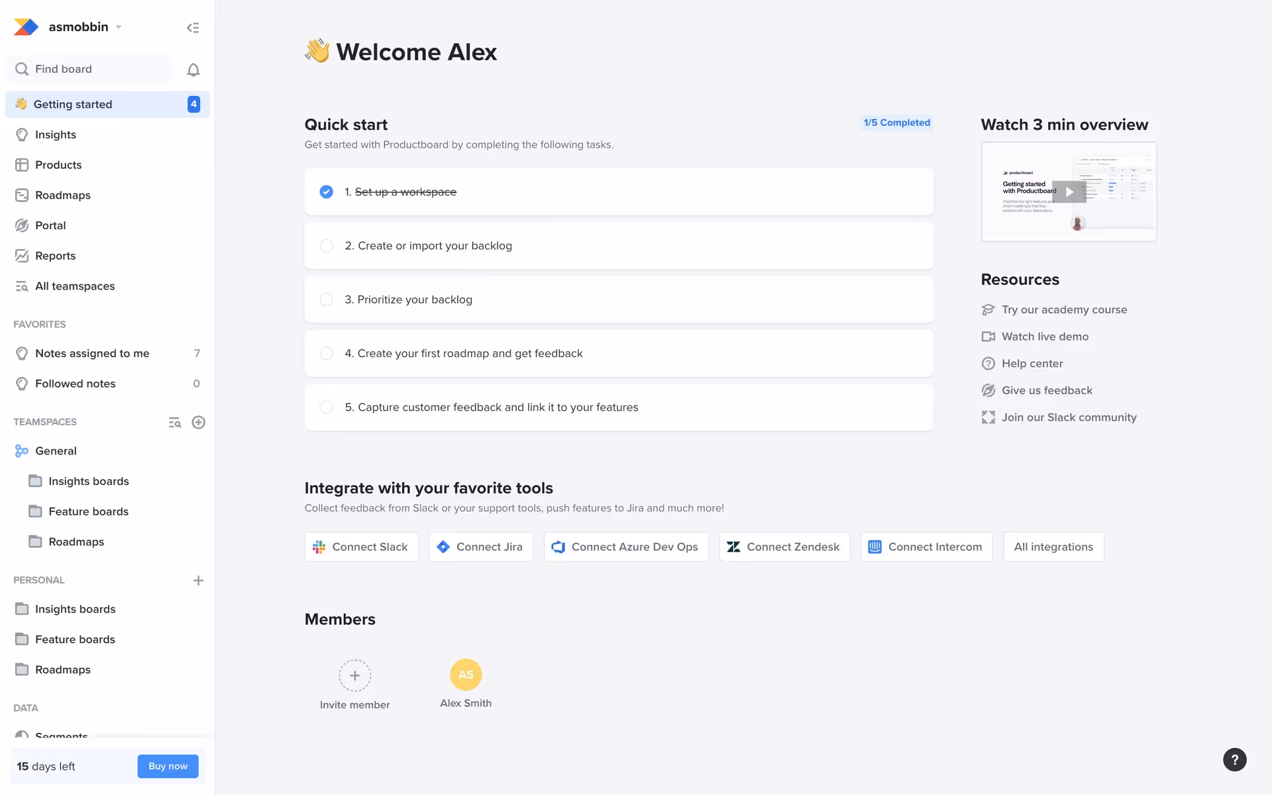The width and height of the screenshot is (1272, 795).
Task: Open the Insights section in the sidebar
Action: coord(55,134)
